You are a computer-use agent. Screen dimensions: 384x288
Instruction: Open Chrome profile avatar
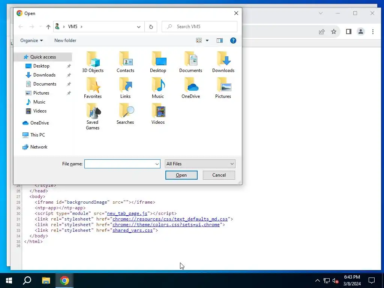tap(360, 31)
